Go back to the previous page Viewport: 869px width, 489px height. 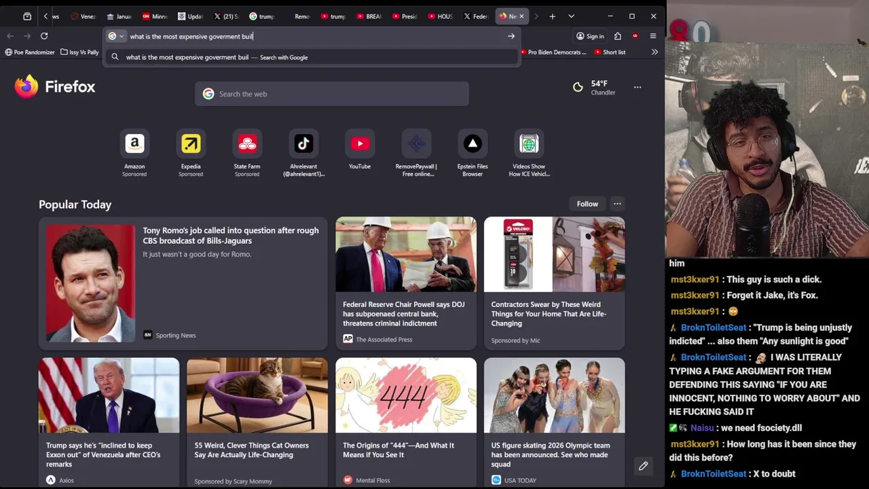[10, 36]
